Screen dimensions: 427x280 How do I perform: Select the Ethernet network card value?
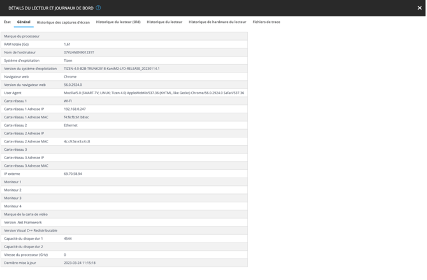pos(71,125)
